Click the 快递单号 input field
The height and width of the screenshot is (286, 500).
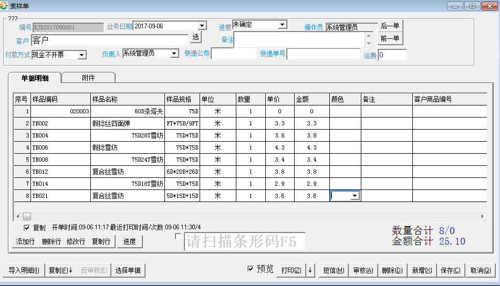[324, 54]
